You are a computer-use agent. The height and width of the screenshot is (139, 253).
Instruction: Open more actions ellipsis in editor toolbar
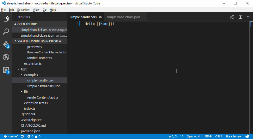[249, 17]
